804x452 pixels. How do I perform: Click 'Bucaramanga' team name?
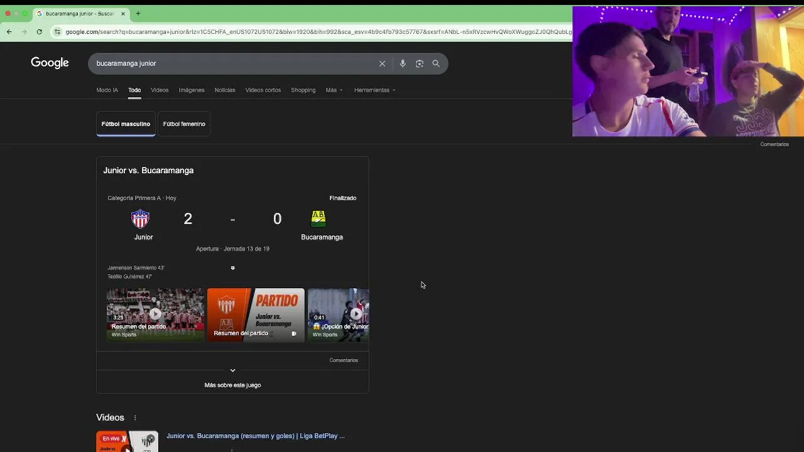coord(322,237)
